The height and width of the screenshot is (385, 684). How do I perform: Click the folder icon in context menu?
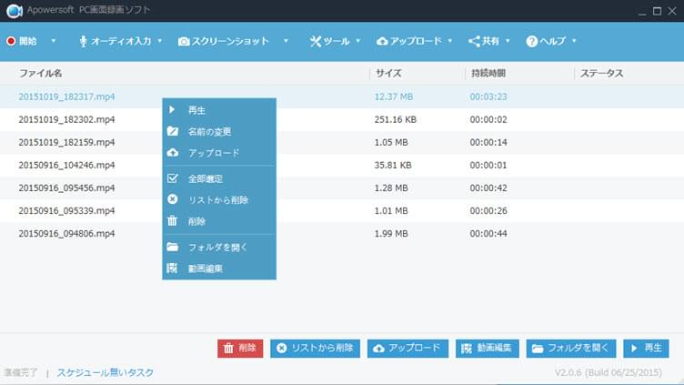[x=173, y=247]
